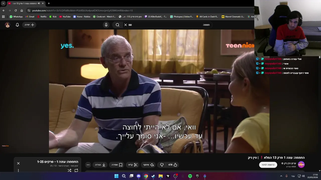Open the YouTube bookmark
321x180 pixels.
point(65,16)
